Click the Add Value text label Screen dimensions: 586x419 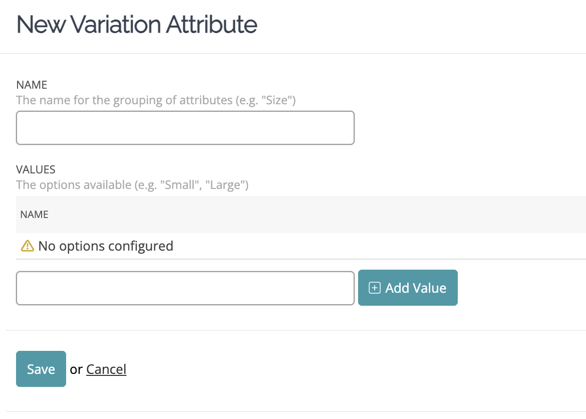pos(415,288)
